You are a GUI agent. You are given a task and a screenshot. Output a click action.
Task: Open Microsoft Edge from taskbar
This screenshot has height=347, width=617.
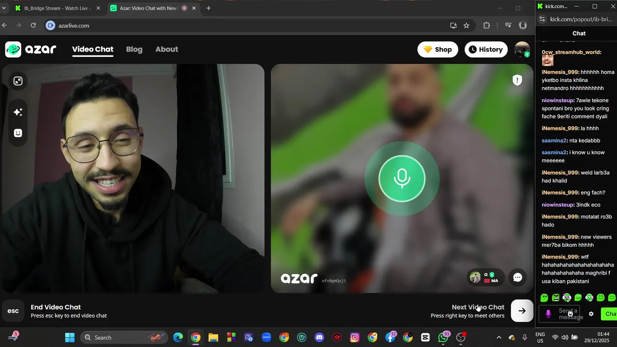(x=178, y=337)
